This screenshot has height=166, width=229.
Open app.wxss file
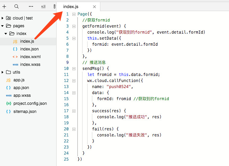(x=22, y=95)
